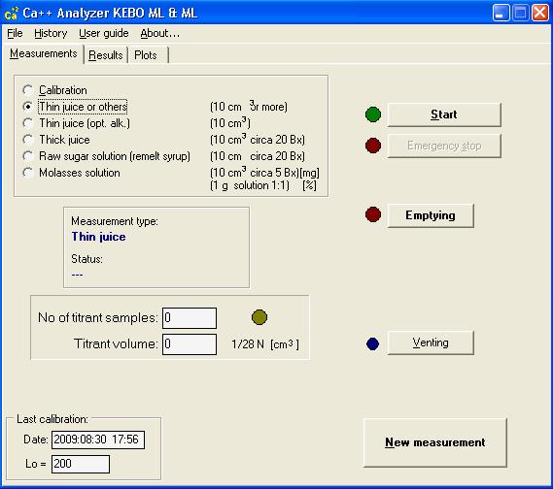The image size is (553, 489).
Task: Switch to the Measurements tab
Action: tap(43, 54)
